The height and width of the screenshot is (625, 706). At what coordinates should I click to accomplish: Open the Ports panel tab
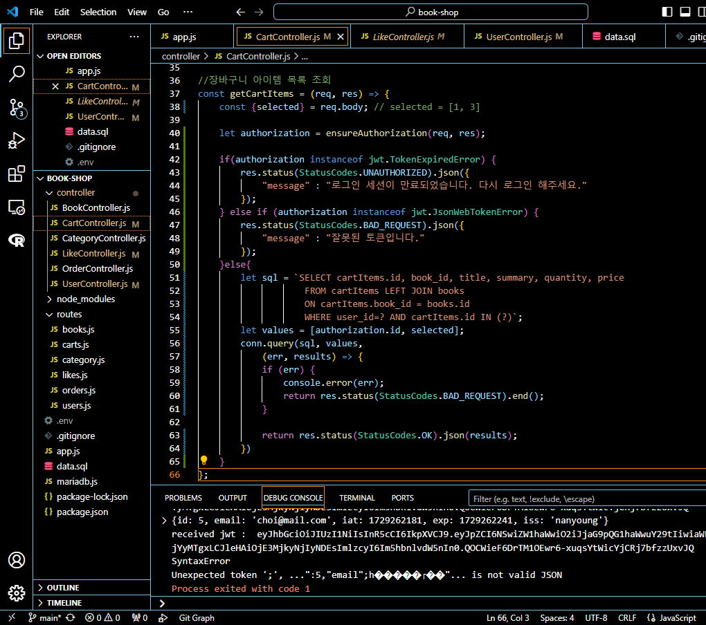(403, 498)
